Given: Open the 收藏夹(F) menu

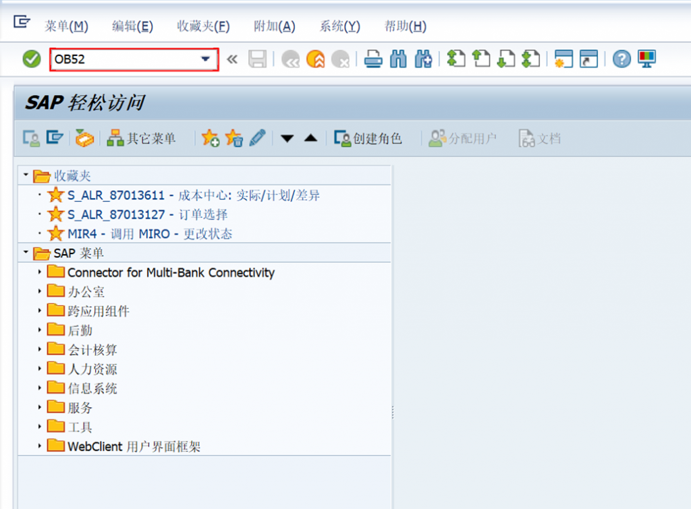Looking at the screenshot, I should pos(203,26).
